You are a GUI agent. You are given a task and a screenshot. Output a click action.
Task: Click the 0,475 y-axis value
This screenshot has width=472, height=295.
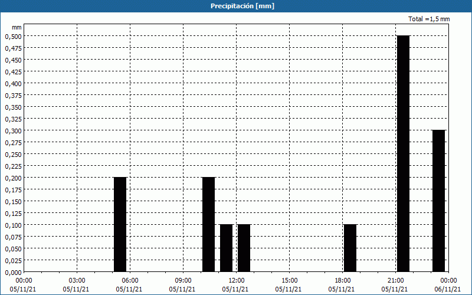(x=13, y=48)
